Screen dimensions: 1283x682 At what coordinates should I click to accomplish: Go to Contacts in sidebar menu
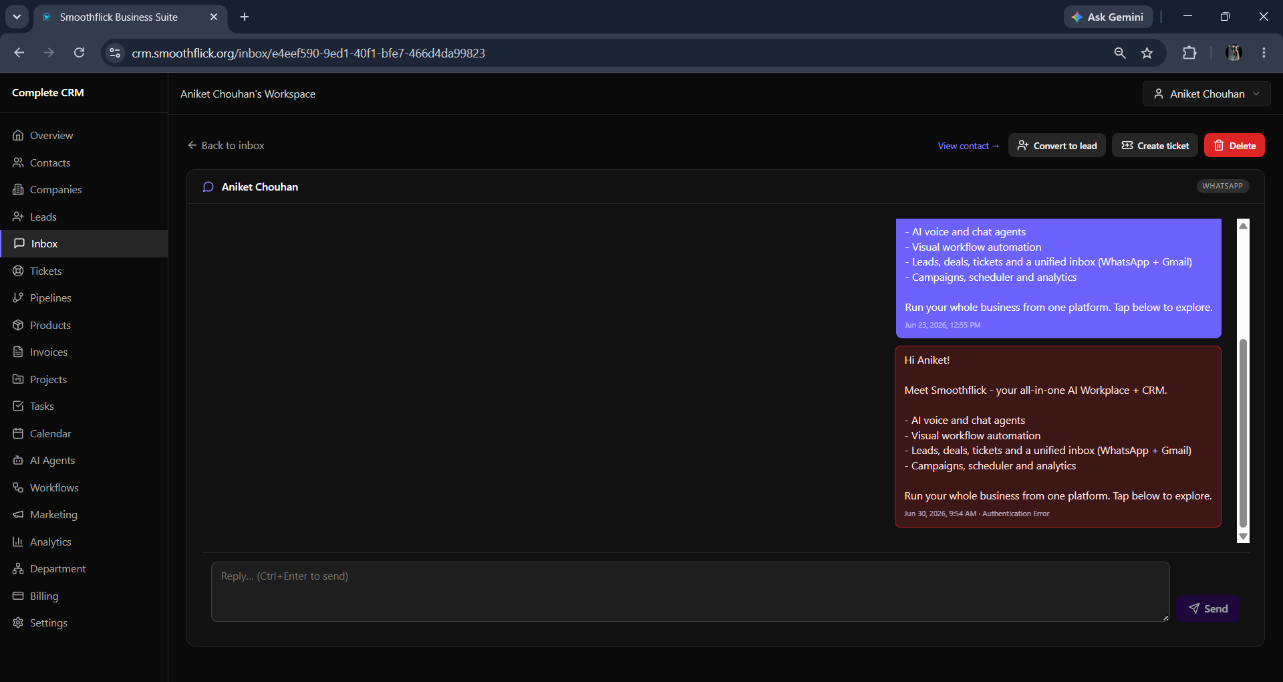(84, 162)
